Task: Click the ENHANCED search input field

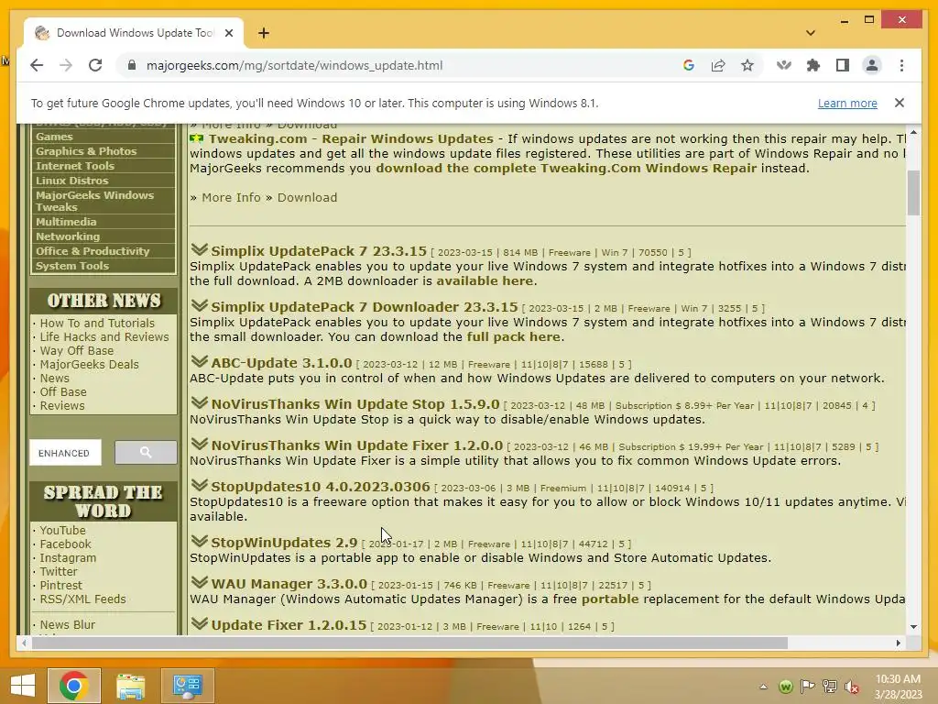Action: coord(65,453)
